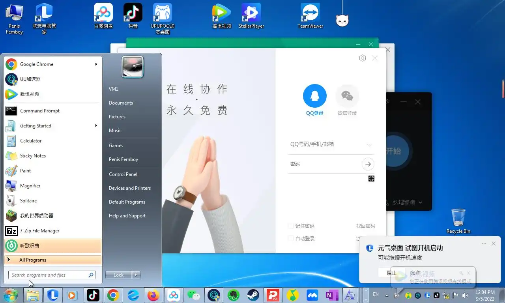Check the 记住密码 checkbox

[x=291, y=226]
